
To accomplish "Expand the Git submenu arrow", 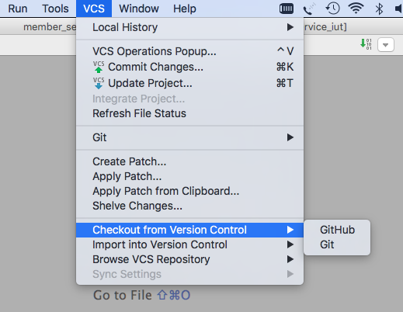I will (290, 137).
